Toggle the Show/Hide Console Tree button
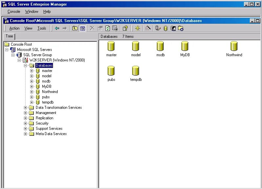This screenshot has height=189, width=262. coord(83,28)
